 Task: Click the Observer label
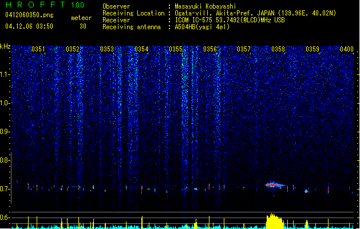[x=116, y=6]
